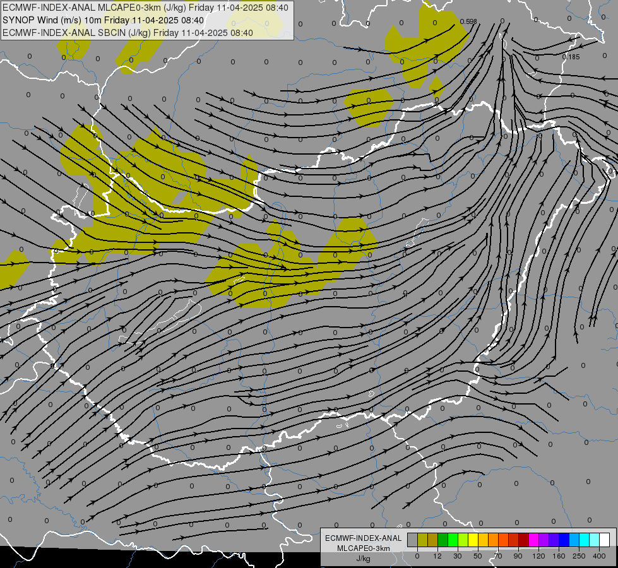Click the legend value 30
Image resolution: width=618 pixels, height=568 pixels.
(458, 556)
